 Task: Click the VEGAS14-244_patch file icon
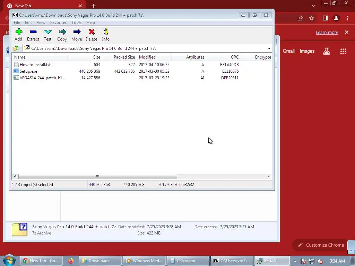16,78
